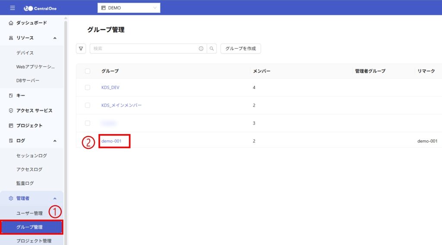Viewport: 442px width, 245px height.
Task: Open the DEMO project dropdown
Action: (x=129, y=8)
